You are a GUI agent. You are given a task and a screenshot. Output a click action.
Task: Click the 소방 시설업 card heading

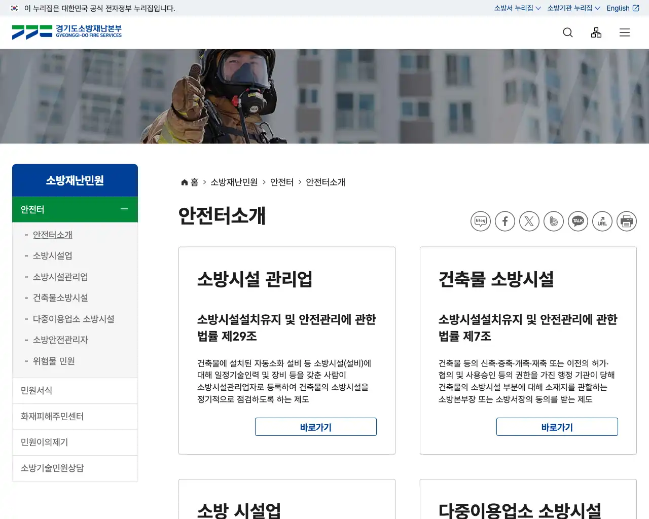click(239, 510)
